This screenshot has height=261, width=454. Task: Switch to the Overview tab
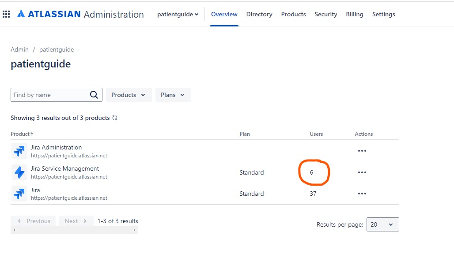(224, 14)
